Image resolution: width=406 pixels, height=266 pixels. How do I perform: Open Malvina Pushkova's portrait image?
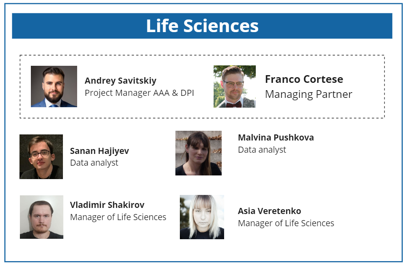tap(199, 153)
